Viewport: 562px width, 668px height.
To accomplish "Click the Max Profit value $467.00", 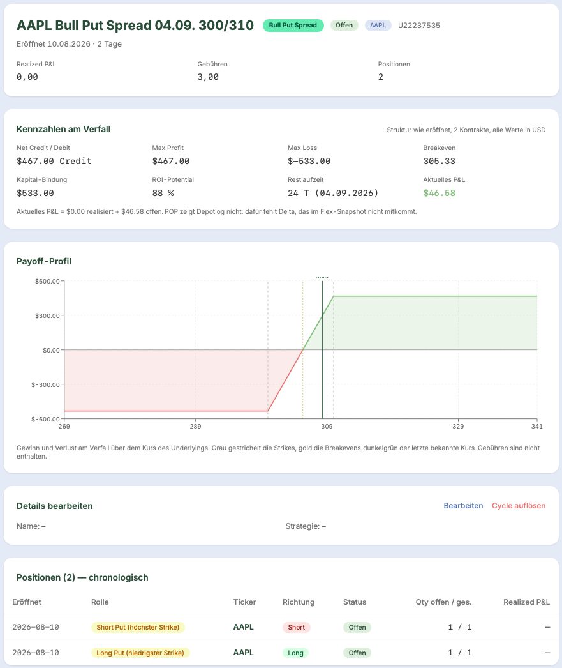I will [x=170, y=161].
